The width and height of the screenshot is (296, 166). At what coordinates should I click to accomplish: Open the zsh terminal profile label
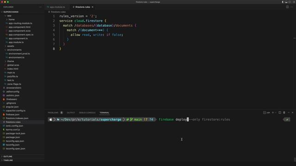click(266, 113)
